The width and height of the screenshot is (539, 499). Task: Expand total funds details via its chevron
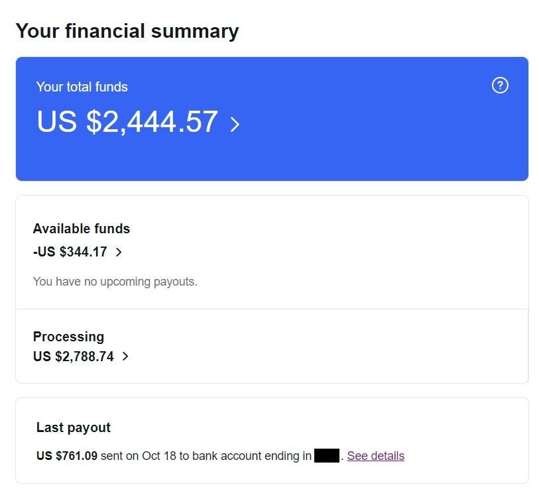click(x=235, y=123)
